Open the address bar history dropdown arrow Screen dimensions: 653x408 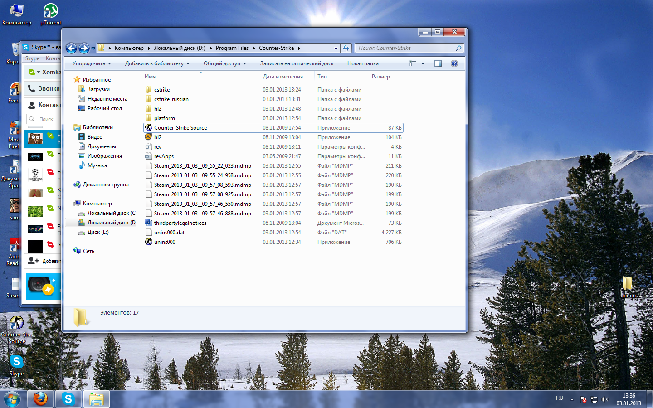coord(336,48)
